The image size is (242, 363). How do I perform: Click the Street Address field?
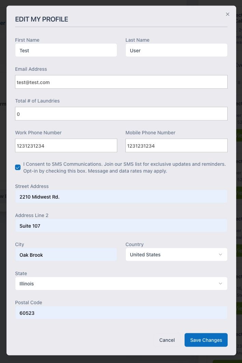(x=121, y=197)
